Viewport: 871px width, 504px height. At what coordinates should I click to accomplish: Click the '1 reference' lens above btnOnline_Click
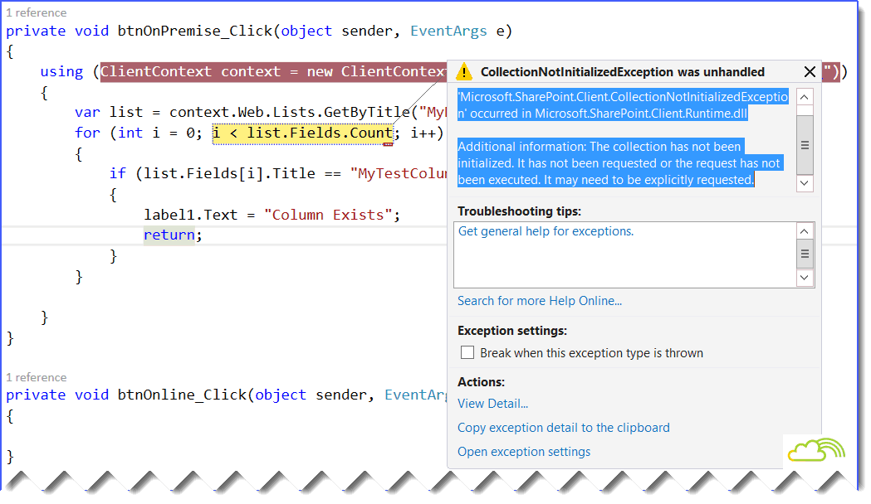point(36,377)
